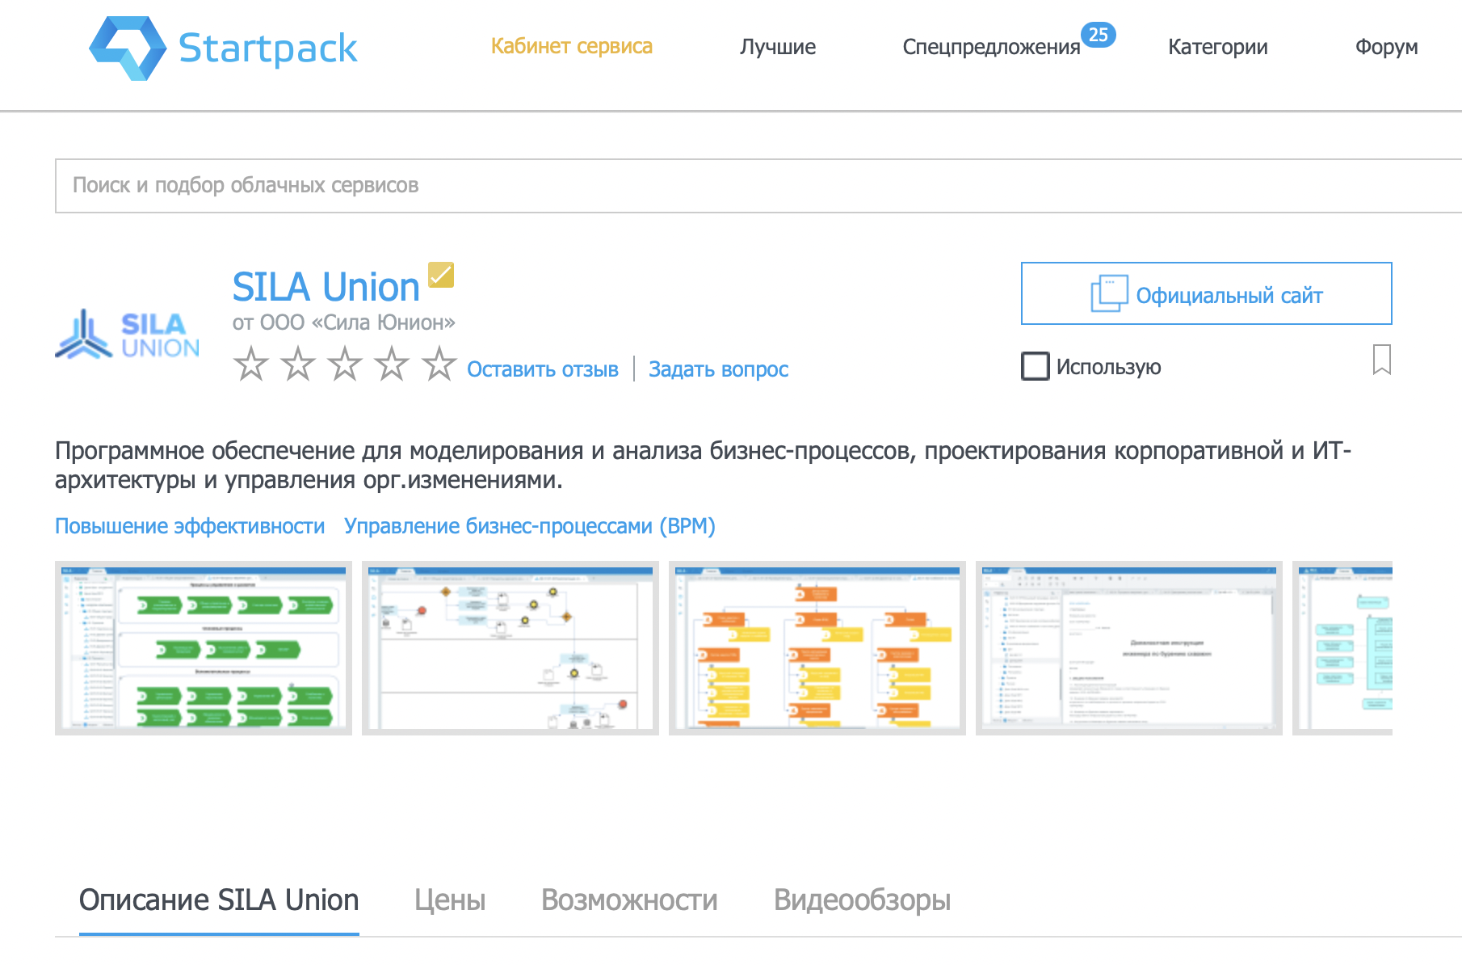Rate the service with the middle star

tap(346, 366)
